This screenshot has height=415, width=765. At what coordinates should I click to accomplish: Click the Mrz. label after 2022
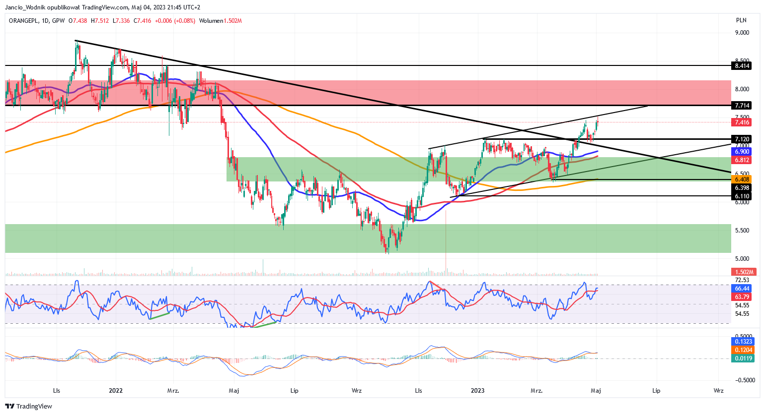click(173, 391)
